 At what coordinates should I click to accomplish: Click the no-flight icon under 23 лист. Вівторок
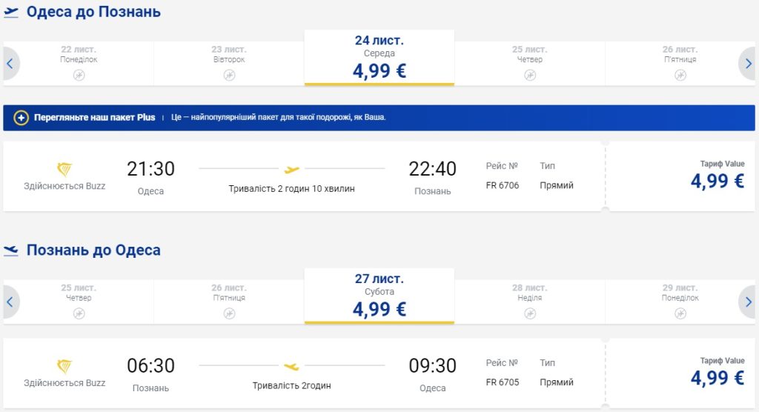coord(229,75)
